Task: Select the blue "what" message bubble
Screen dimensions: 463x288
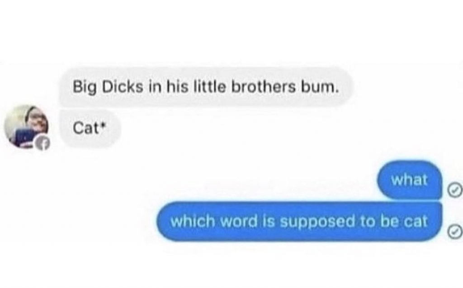Action: [x=410, y=179]
